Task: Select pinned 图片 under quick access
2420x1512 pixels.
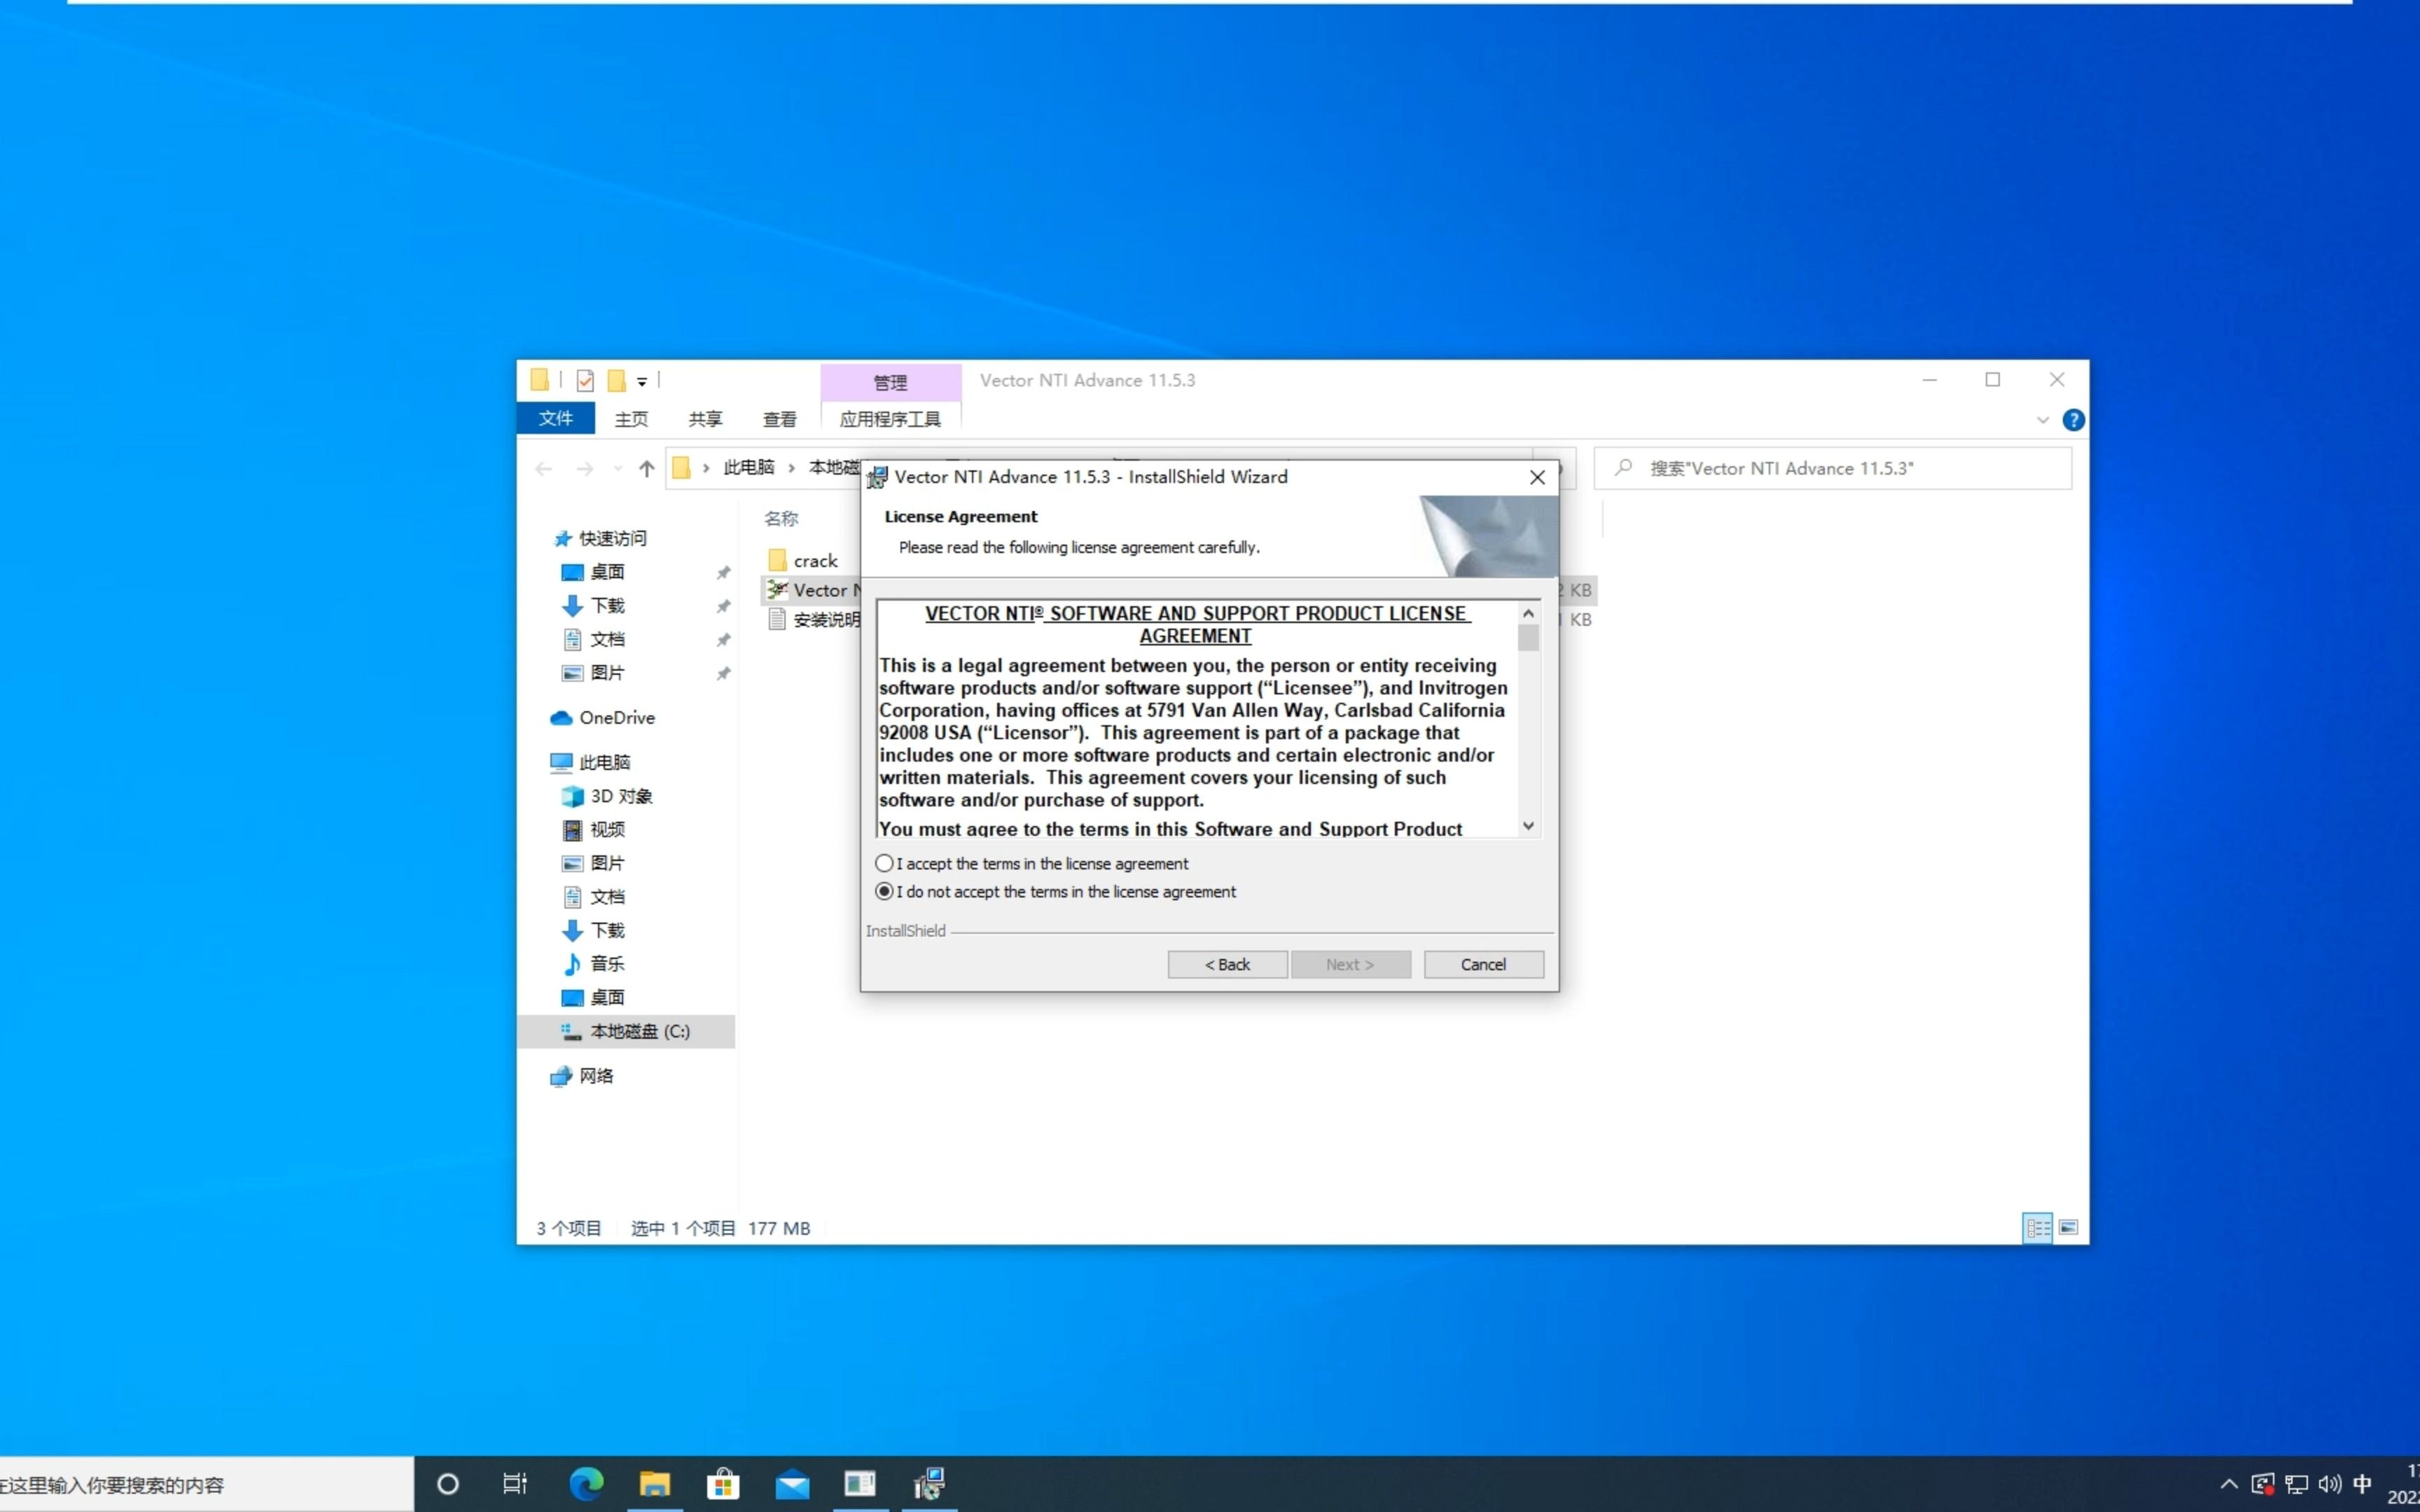Action: [x=607, y=673]
